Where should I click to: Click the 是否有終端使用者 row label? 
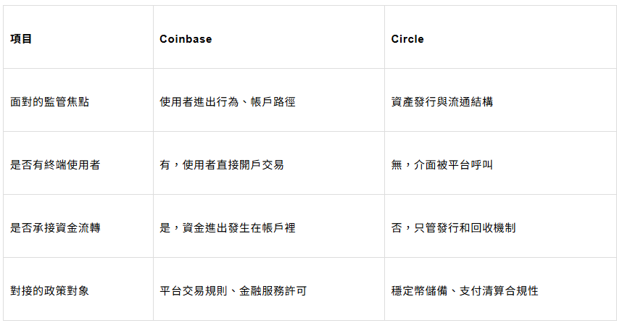click(x=55, y=165)
